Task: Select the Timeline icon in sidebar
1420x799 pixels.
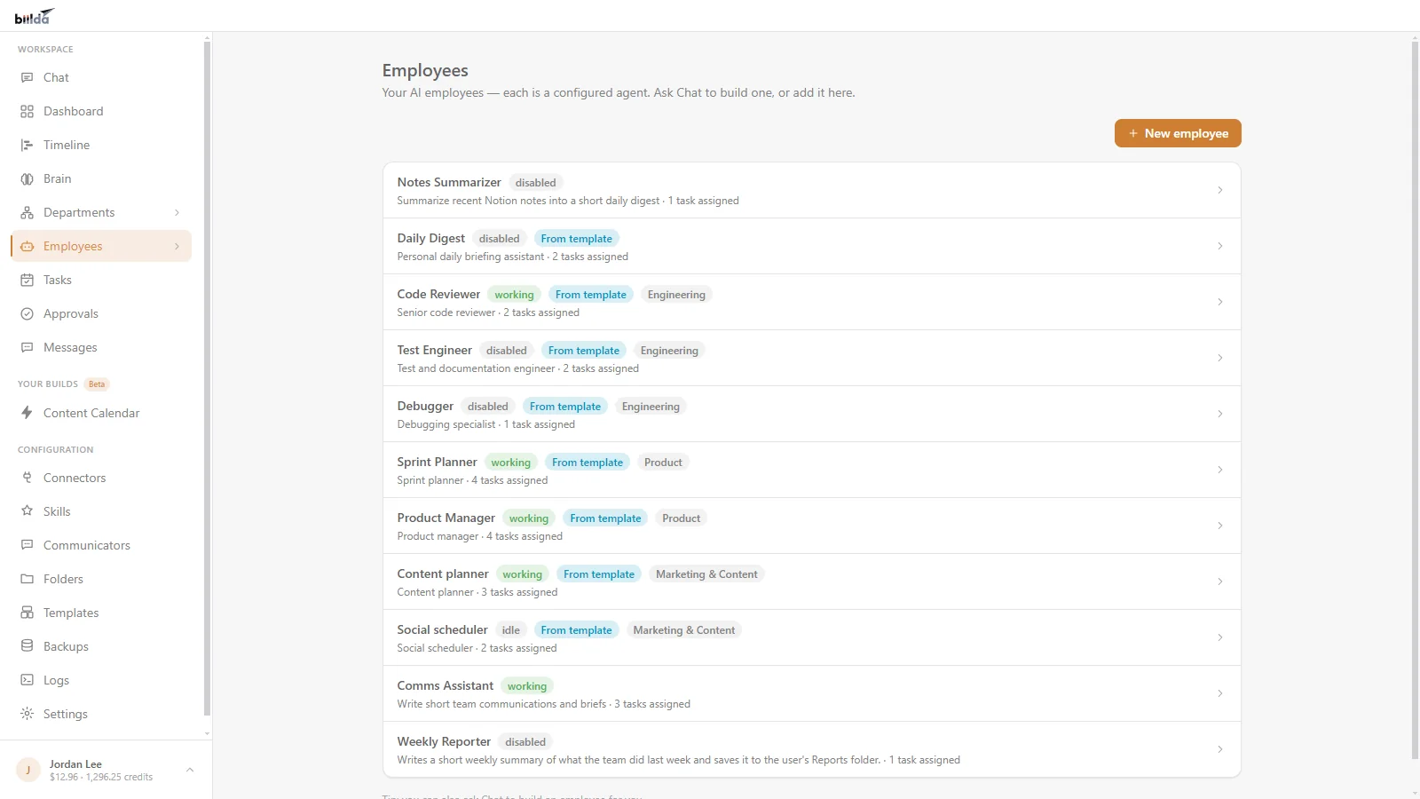Action: (27, 145)
